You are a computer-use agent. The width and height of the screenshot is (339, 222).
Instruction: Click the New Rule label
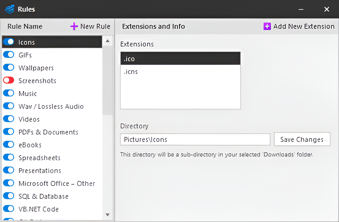[x=95, y=26]
